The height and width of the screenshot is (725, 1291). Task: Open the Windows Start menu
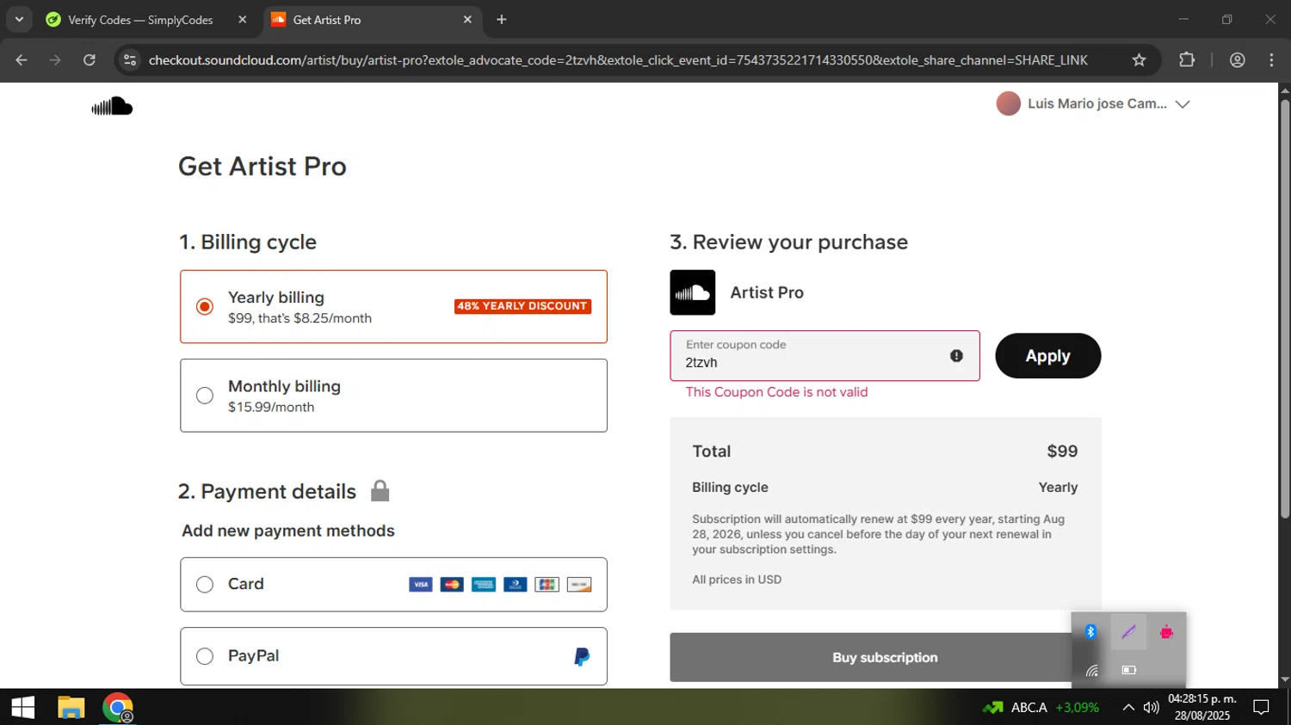coord(23,708)
